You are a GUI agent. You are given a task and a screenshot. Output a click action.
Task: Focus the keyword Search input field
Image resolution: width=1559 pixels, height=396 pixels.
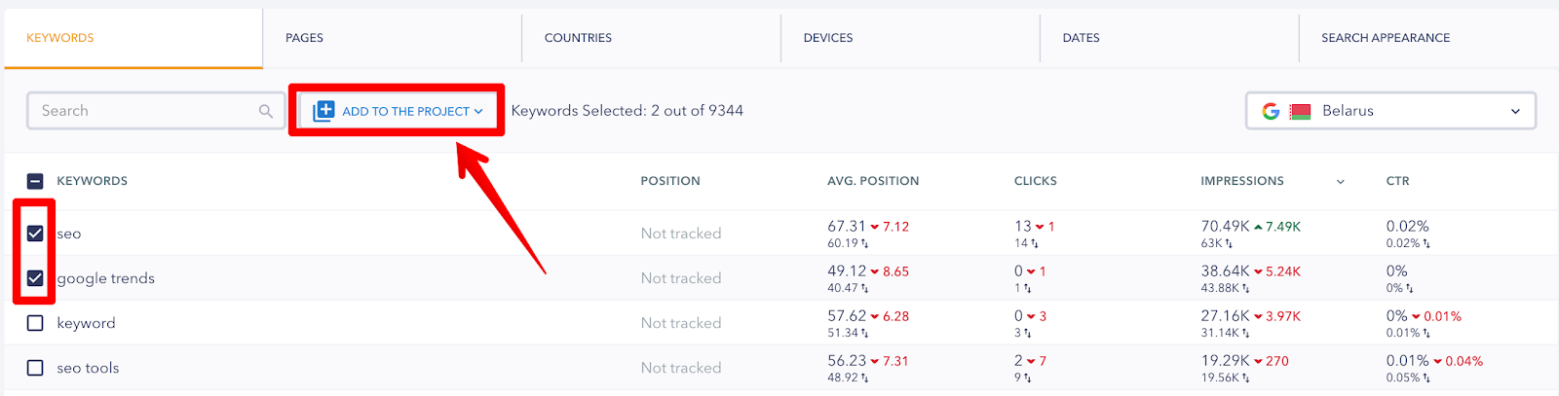click(155, 111)
